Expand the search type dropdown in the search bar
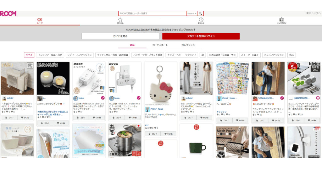The image size is (322, 169). pos(192,14)
